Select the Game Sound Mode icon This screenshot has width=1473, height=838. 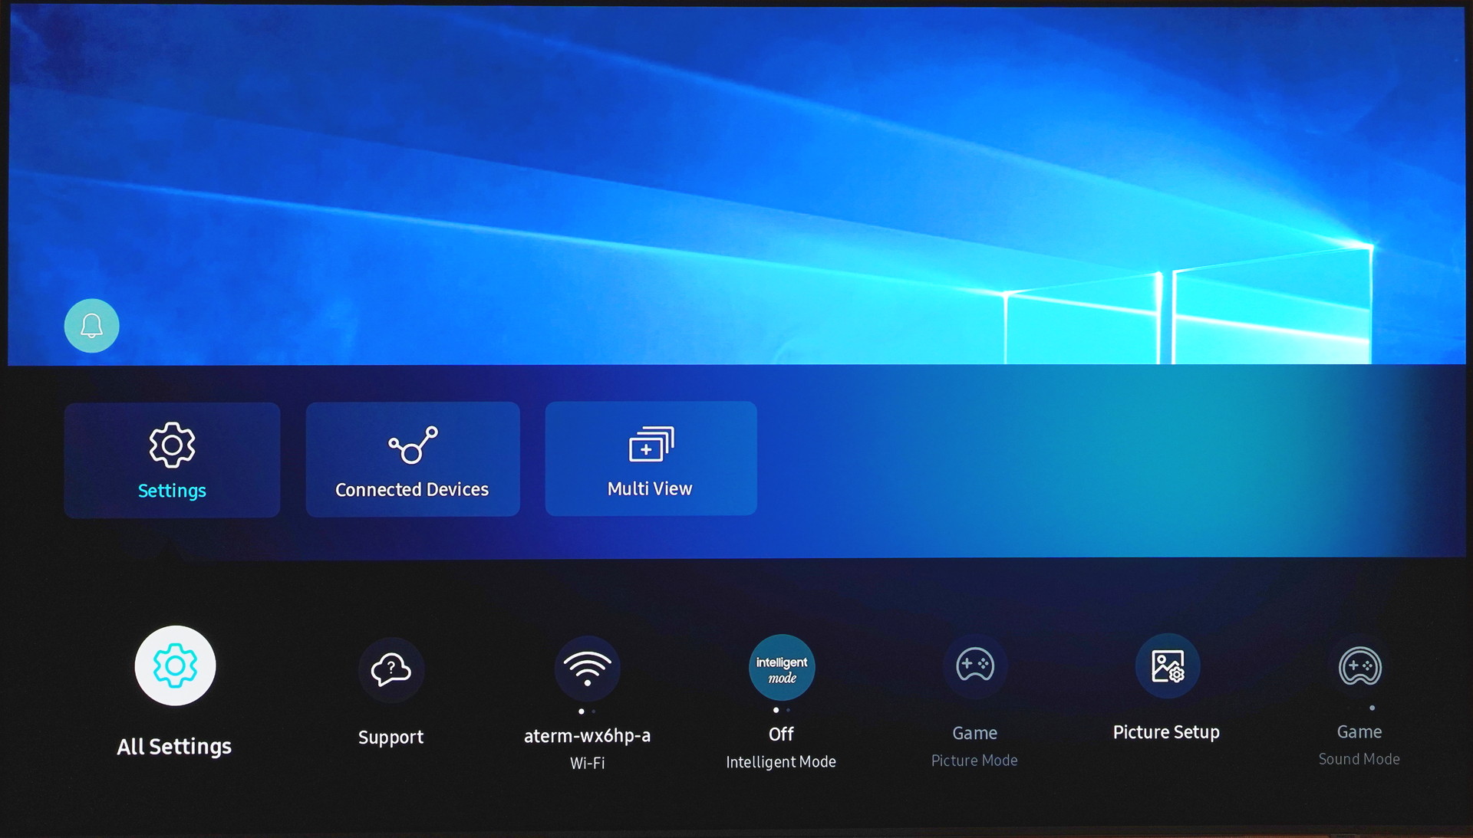pyautogui.click(x=1360, y=666)
